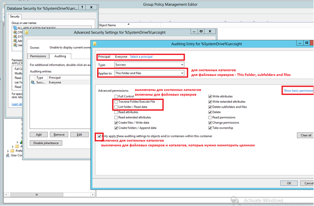Uncheck Create folders / Append data
The width and height of the screenshot is (314, 206).
(116, 128)
